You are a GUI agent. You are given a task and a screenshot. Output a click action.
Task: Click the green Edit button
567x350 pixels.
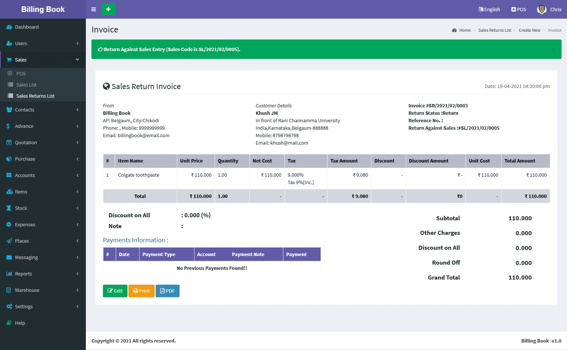(115, 291)
